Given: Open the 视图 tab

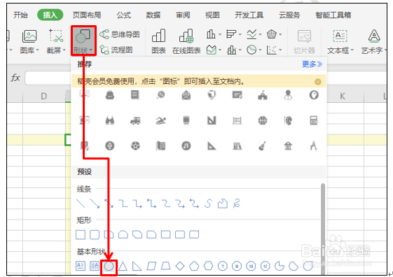Looking at the screenshot, I should click(x=212, y=15).
